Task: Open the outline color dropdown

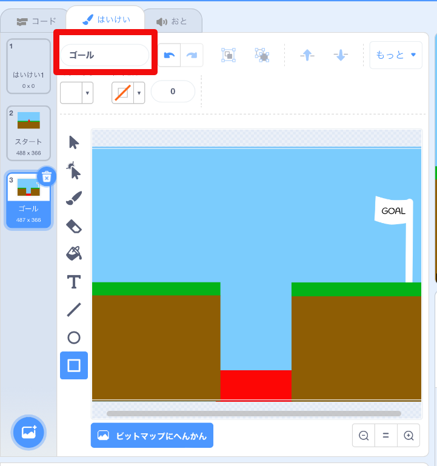Action: click(128, 93)
